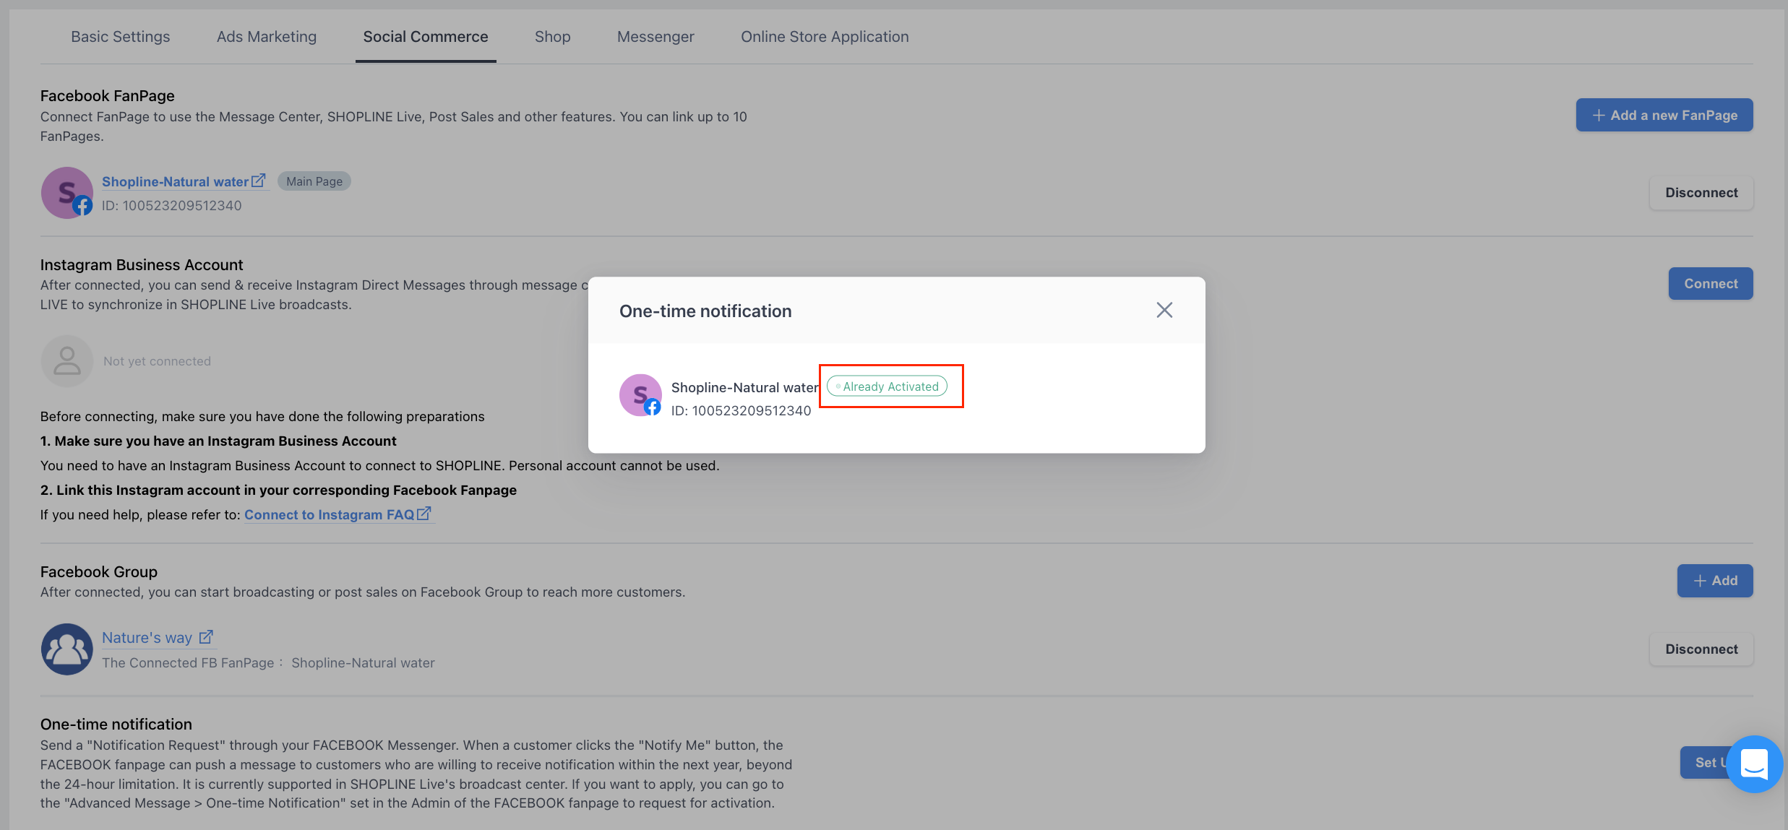
Task: Open external link icon beside Nature's way
Action: tap(206, 637)
